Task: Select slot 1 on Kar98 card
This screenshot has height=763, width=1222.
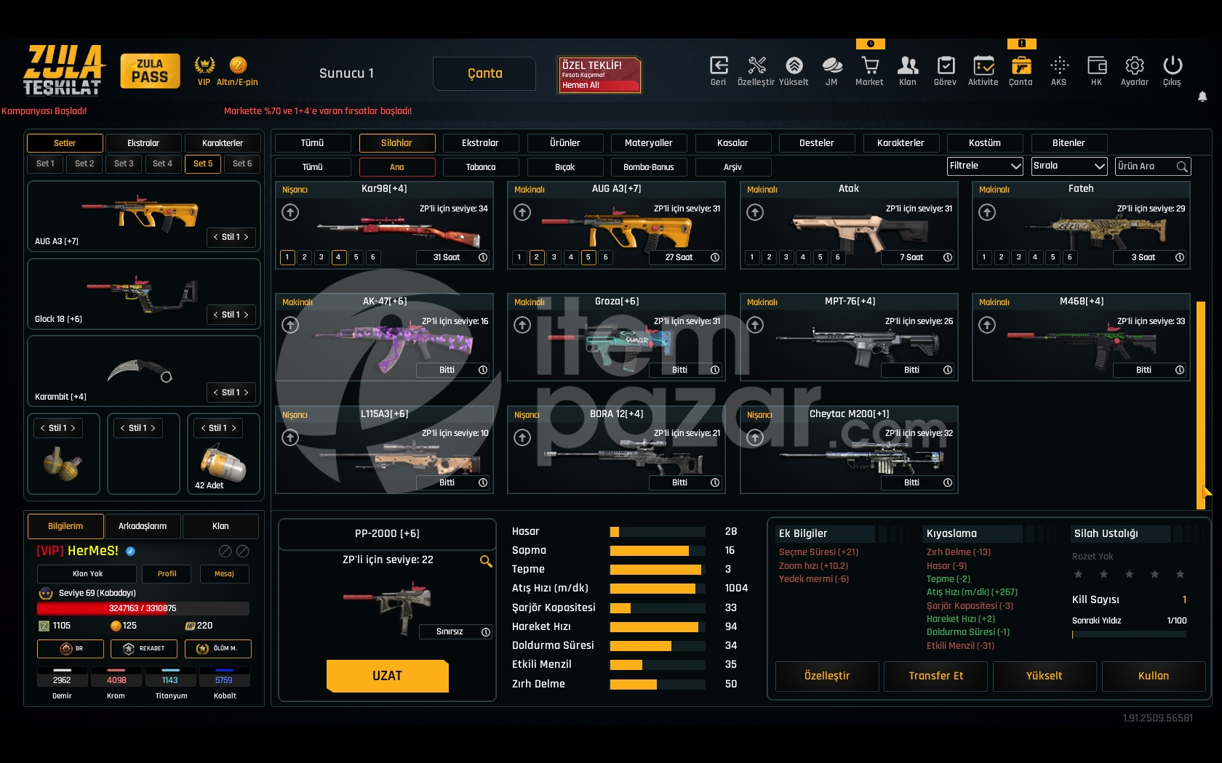Action: pyautogui.click(x=287, y=257)
